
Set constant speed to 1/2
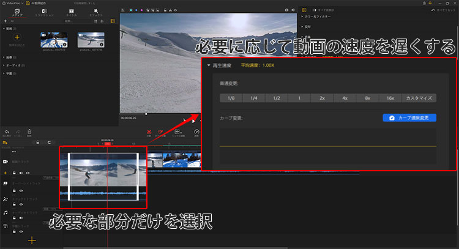(277, 98)
